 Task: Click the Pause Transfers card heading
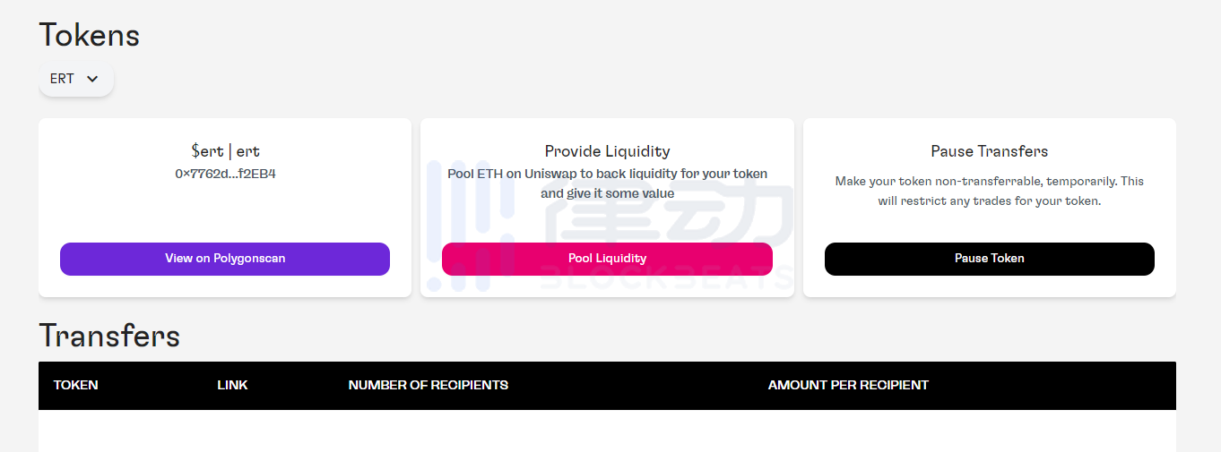(x=989, y=151)
